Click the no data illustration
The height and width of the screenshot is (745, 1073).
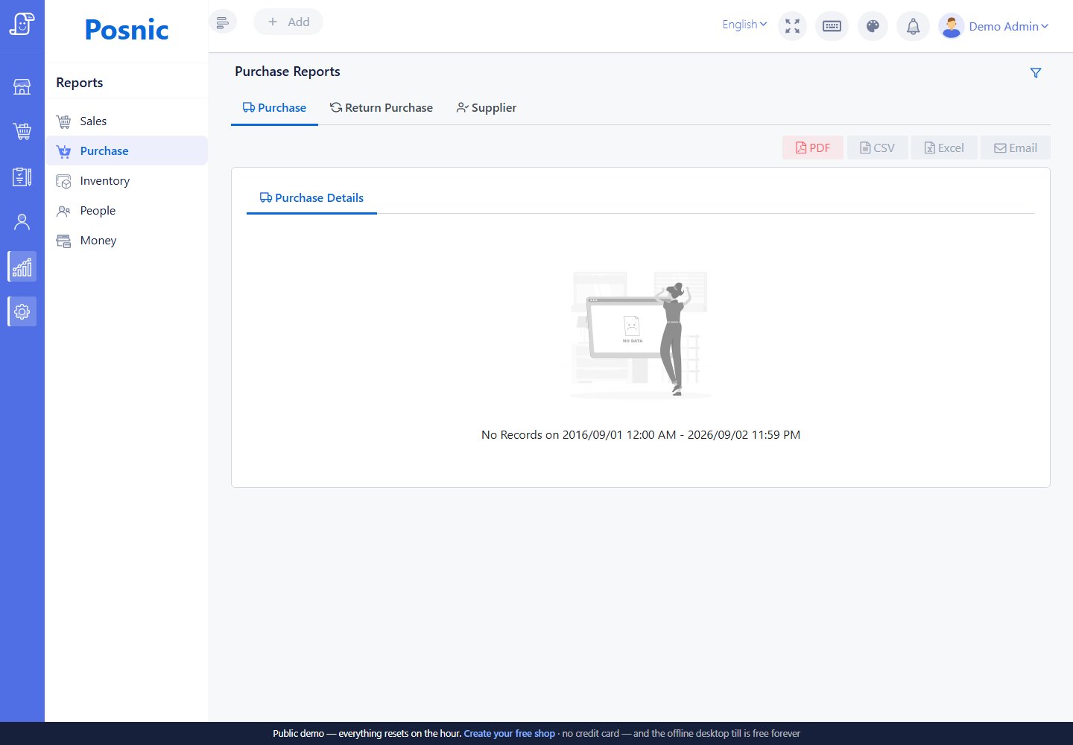tap(641, 335)
